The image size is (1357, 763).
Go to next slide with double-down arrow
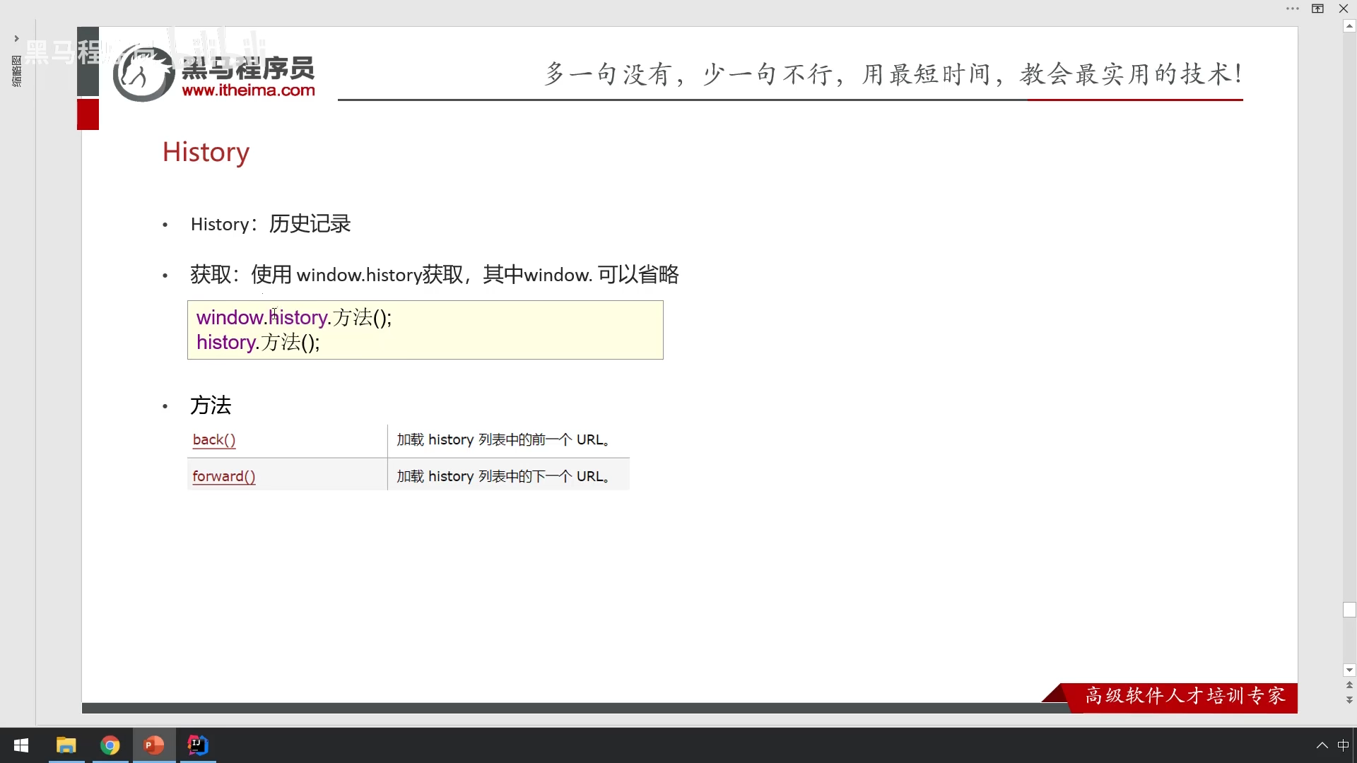pyautogui.click(x=1349, y=700)
